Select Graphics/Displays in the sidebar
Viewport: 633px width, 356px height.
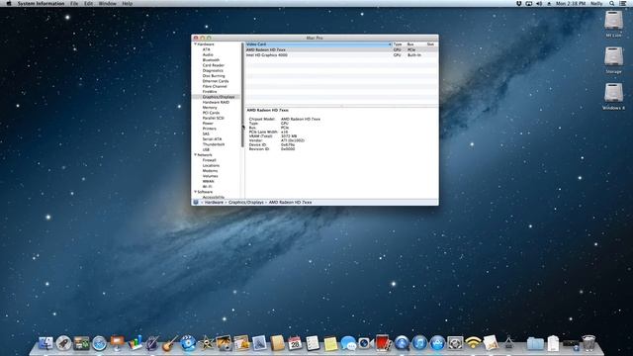[x=219, y=97]
